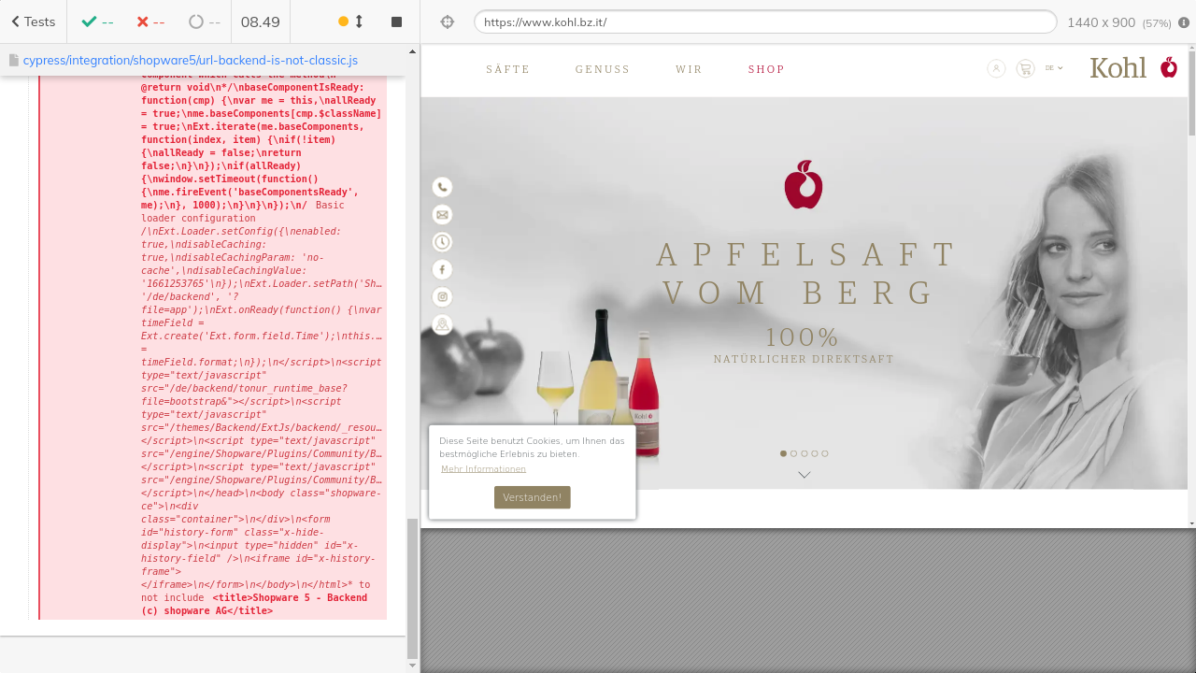This screenshot has width=1196, height=673.
Task: Open the SÄFTE menu item
Action: tap(507, 69)
